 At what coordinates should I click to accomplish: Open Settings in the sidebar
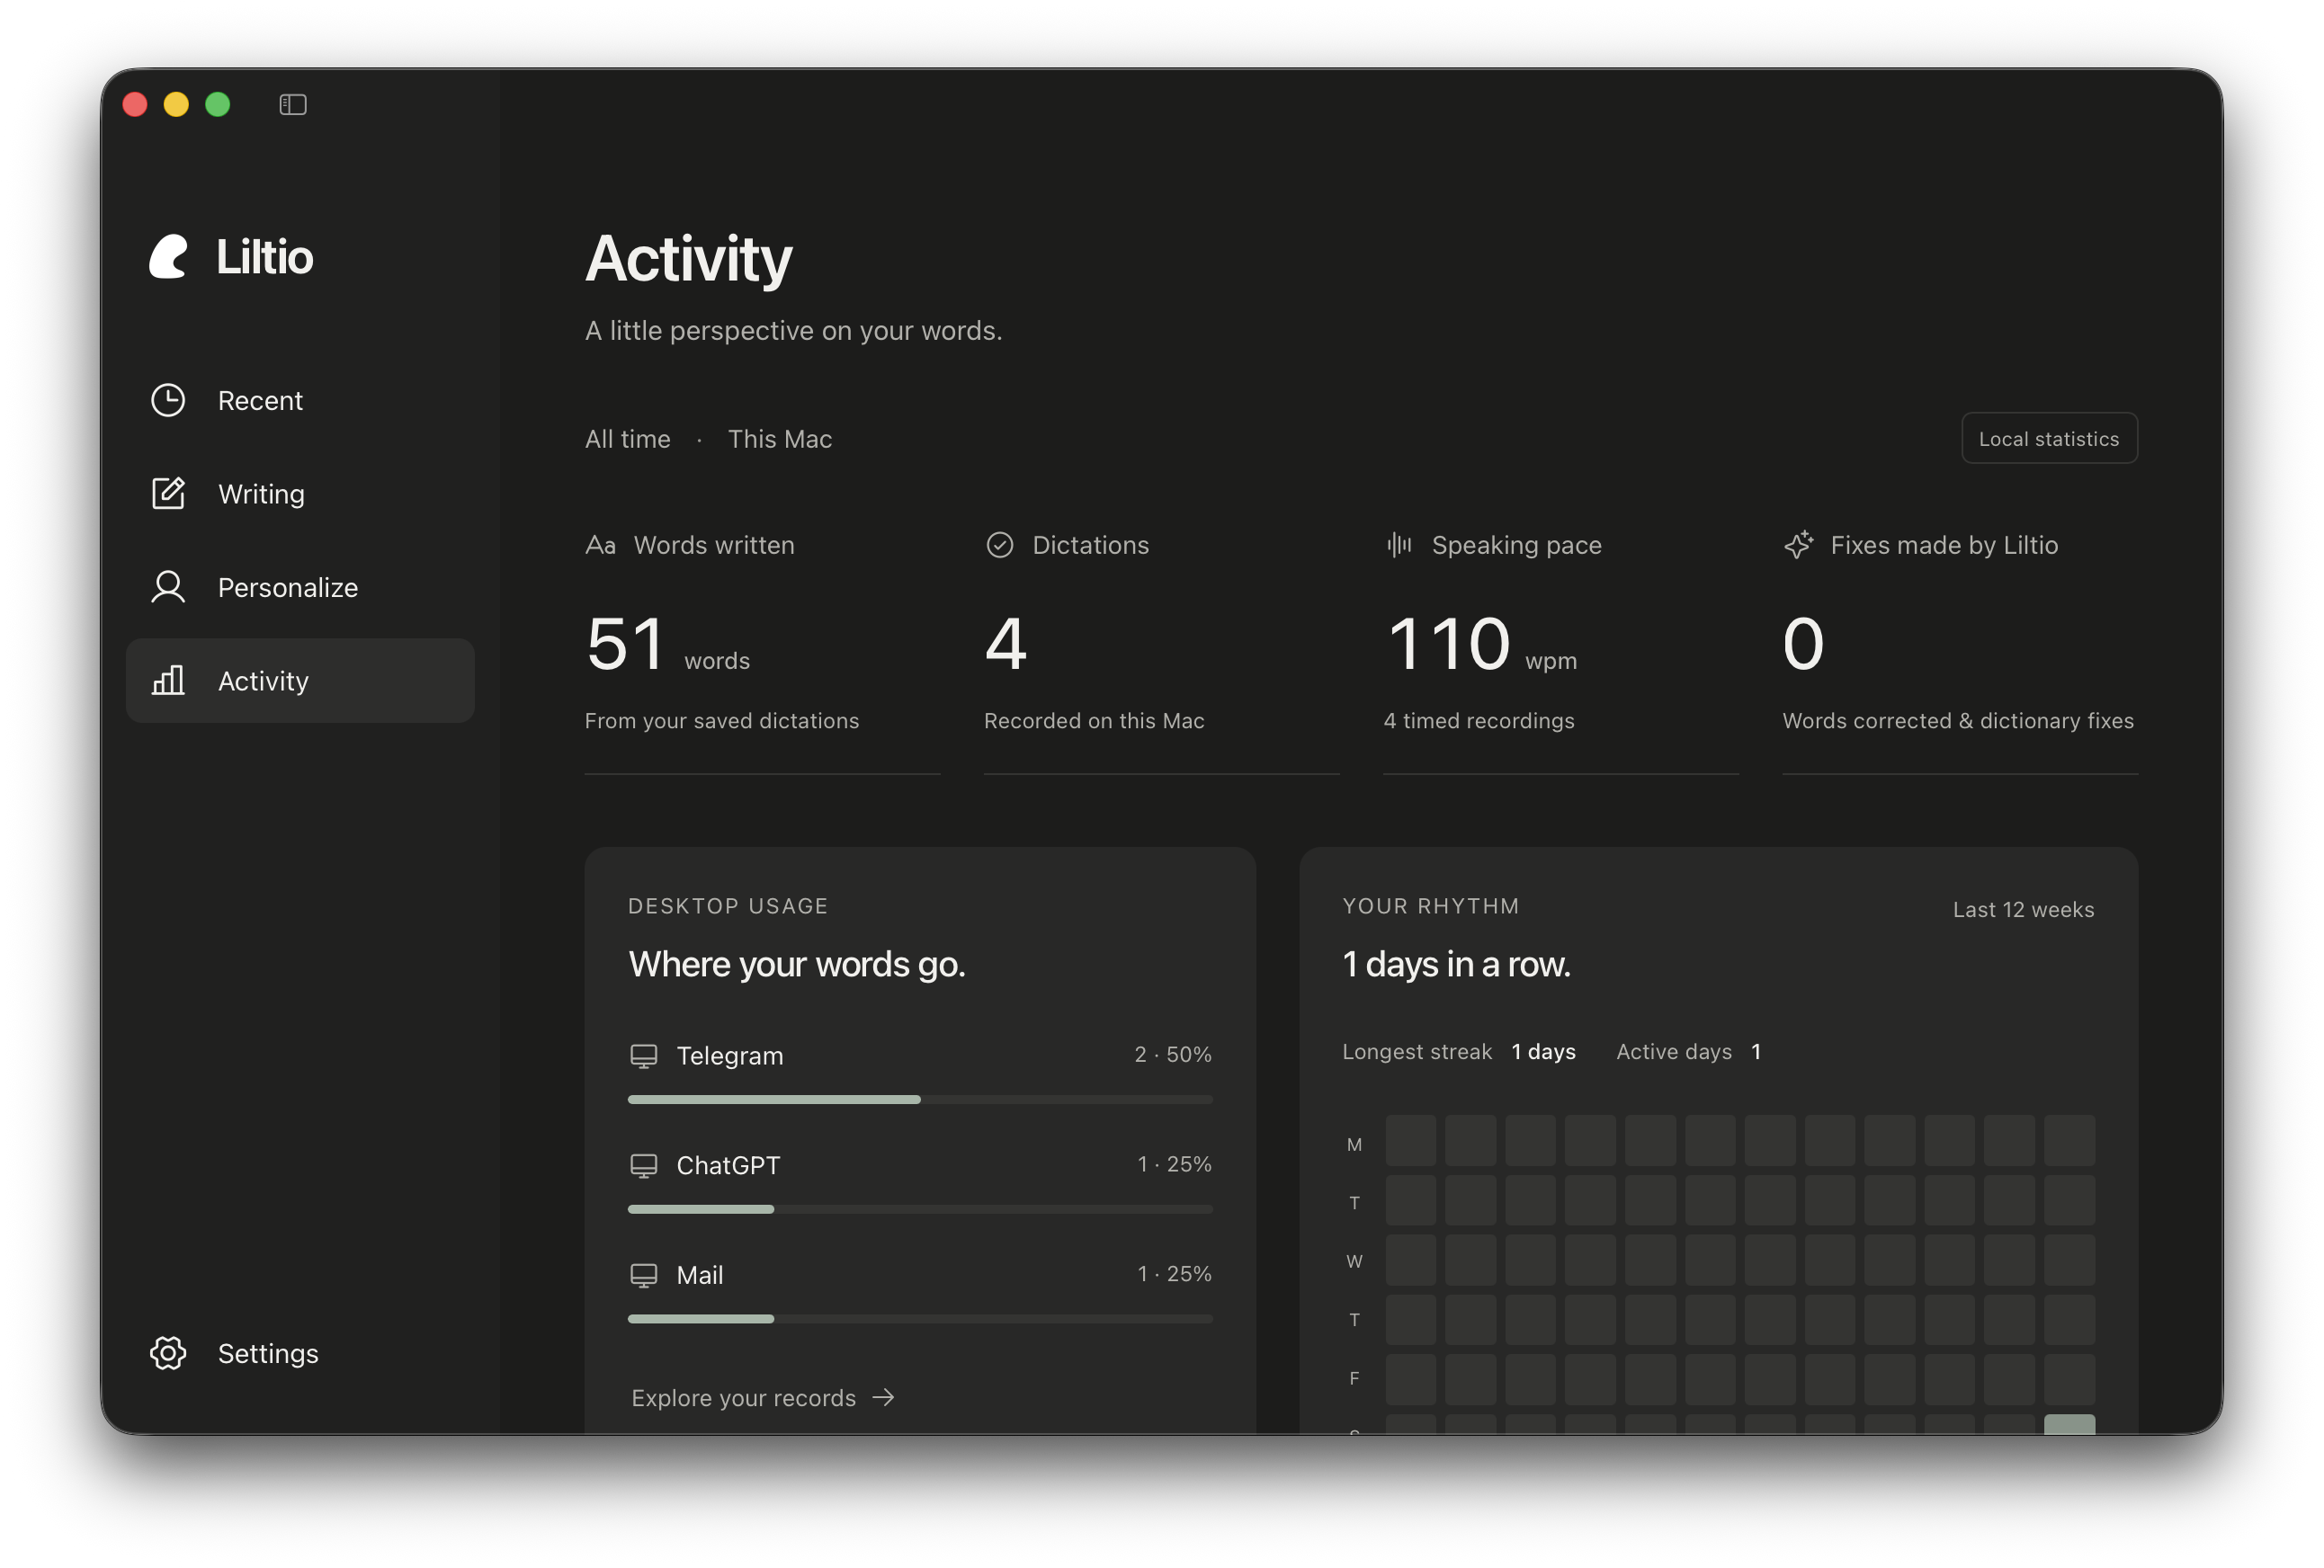300,1353
